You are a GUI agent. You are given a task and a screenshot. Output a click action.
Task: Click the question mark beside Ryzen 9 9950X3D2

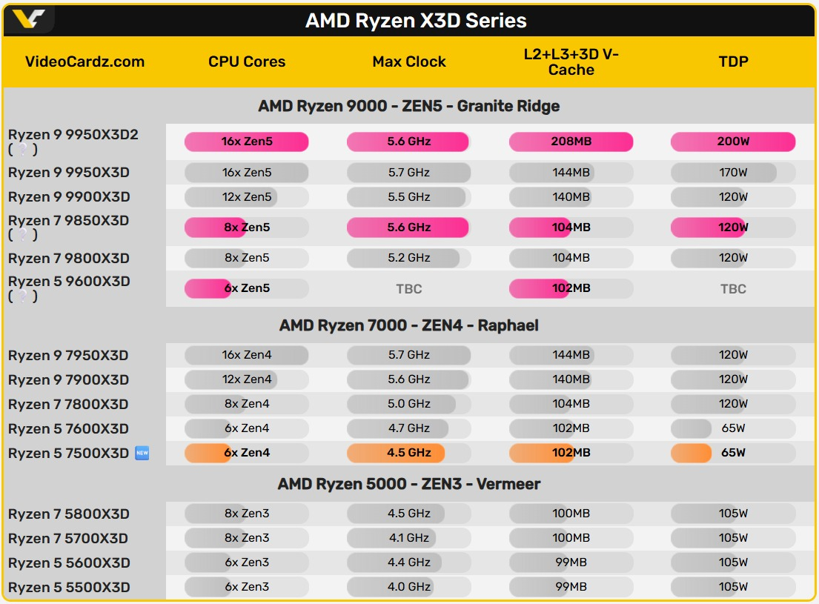point(22,150)
